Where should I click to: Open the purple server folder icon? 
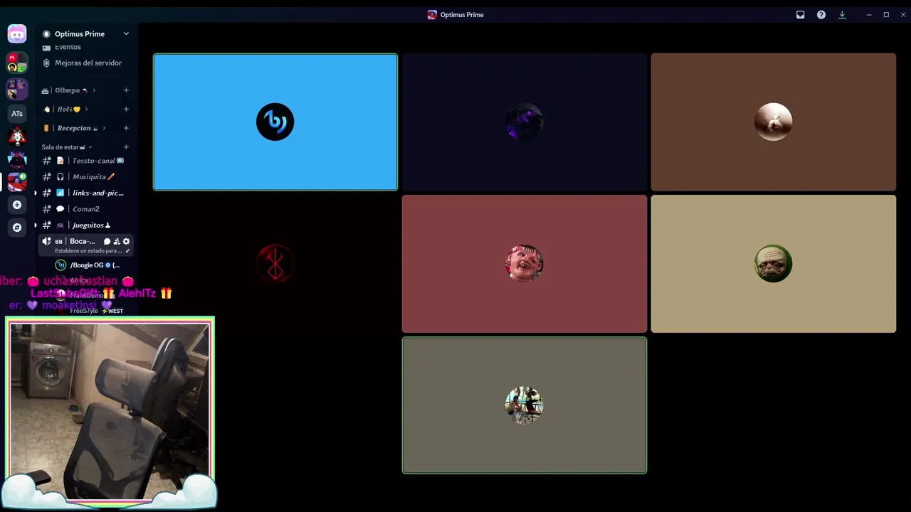(x=17, y=89)
